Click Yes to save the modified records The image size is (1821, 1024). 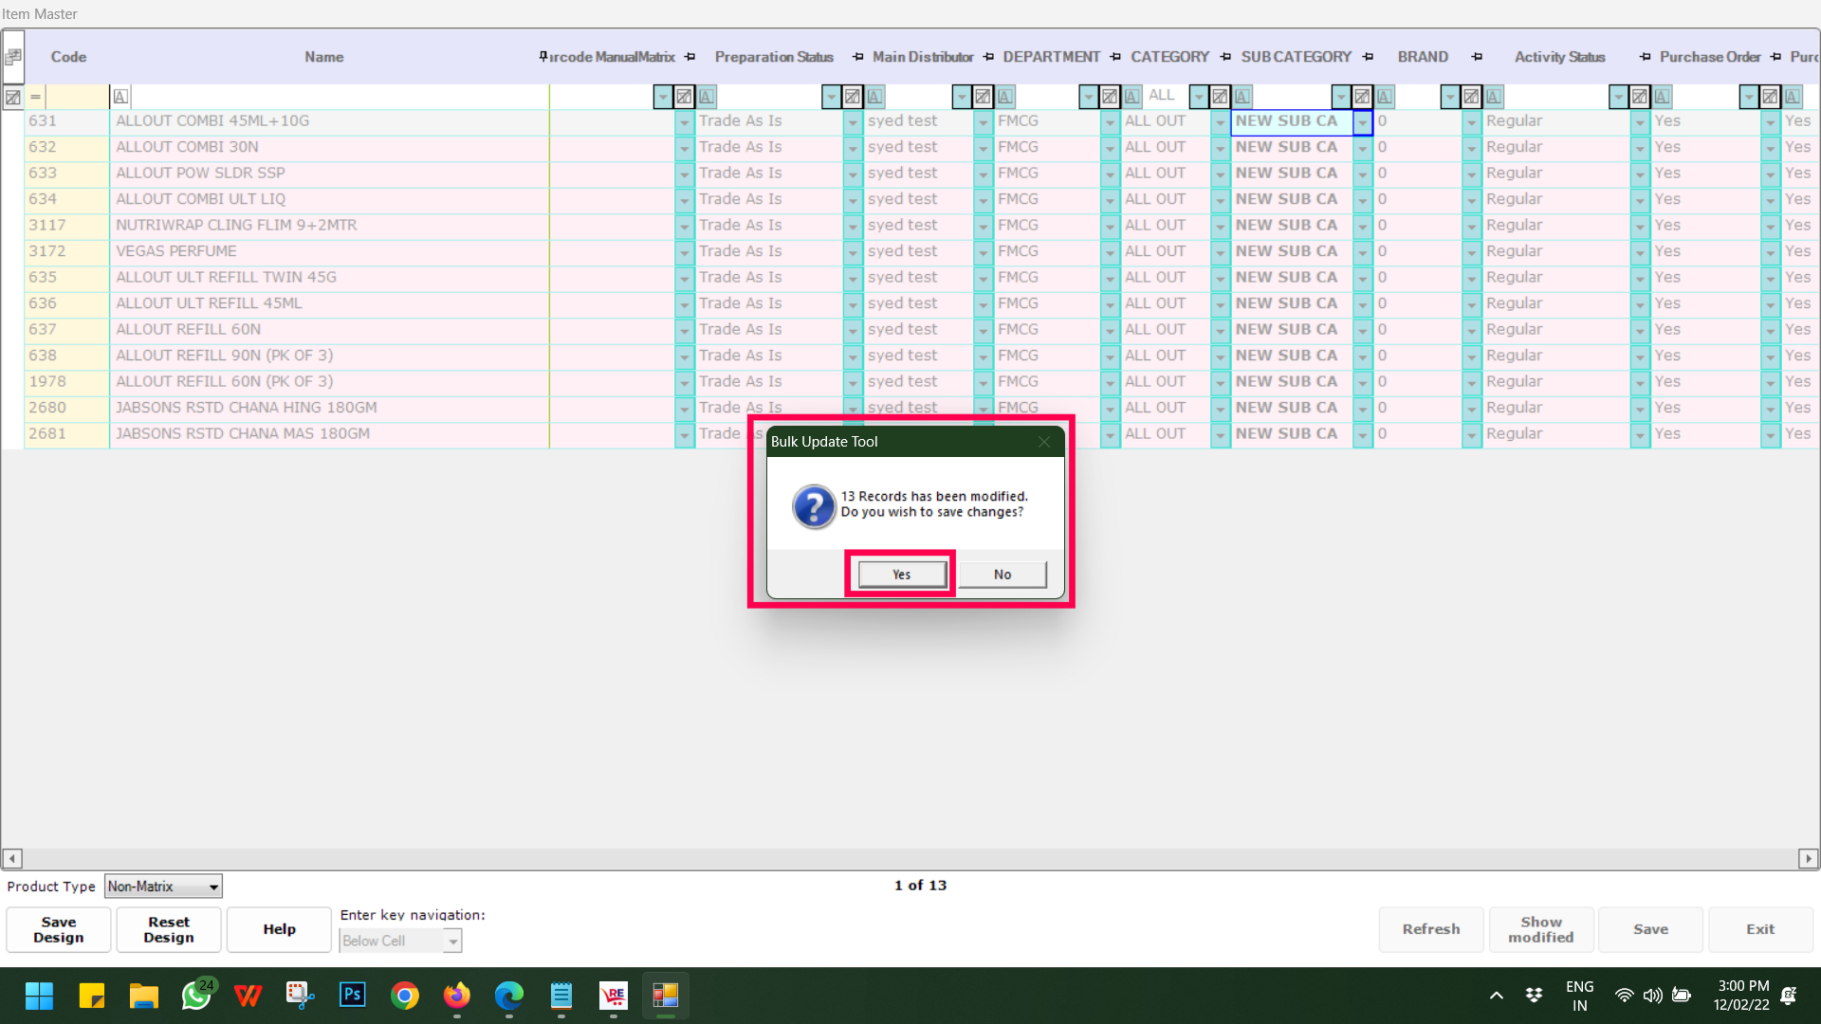[901, 575]
